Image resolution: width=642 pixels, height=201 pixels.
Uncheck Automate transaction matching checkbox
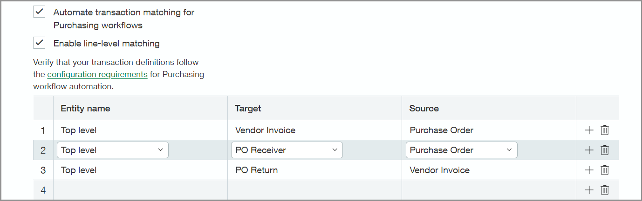point(39,12)
